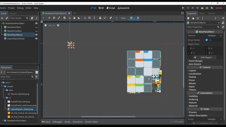Open snapping options three-dot menu
This screenshot has width=226, height=127.
tap(94, 18)
